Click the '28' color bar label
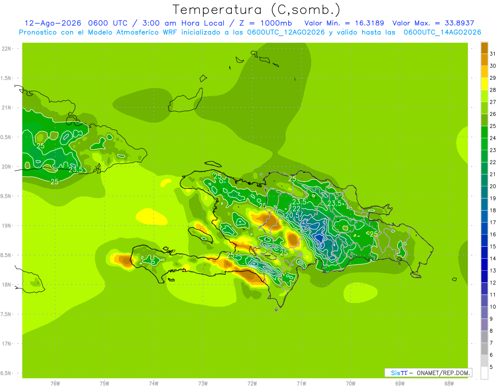The width and height of the screenshot is (504, 389). [493, 90]
